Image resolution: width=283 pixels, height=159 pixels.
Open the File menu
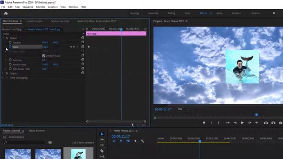point(3,7)
